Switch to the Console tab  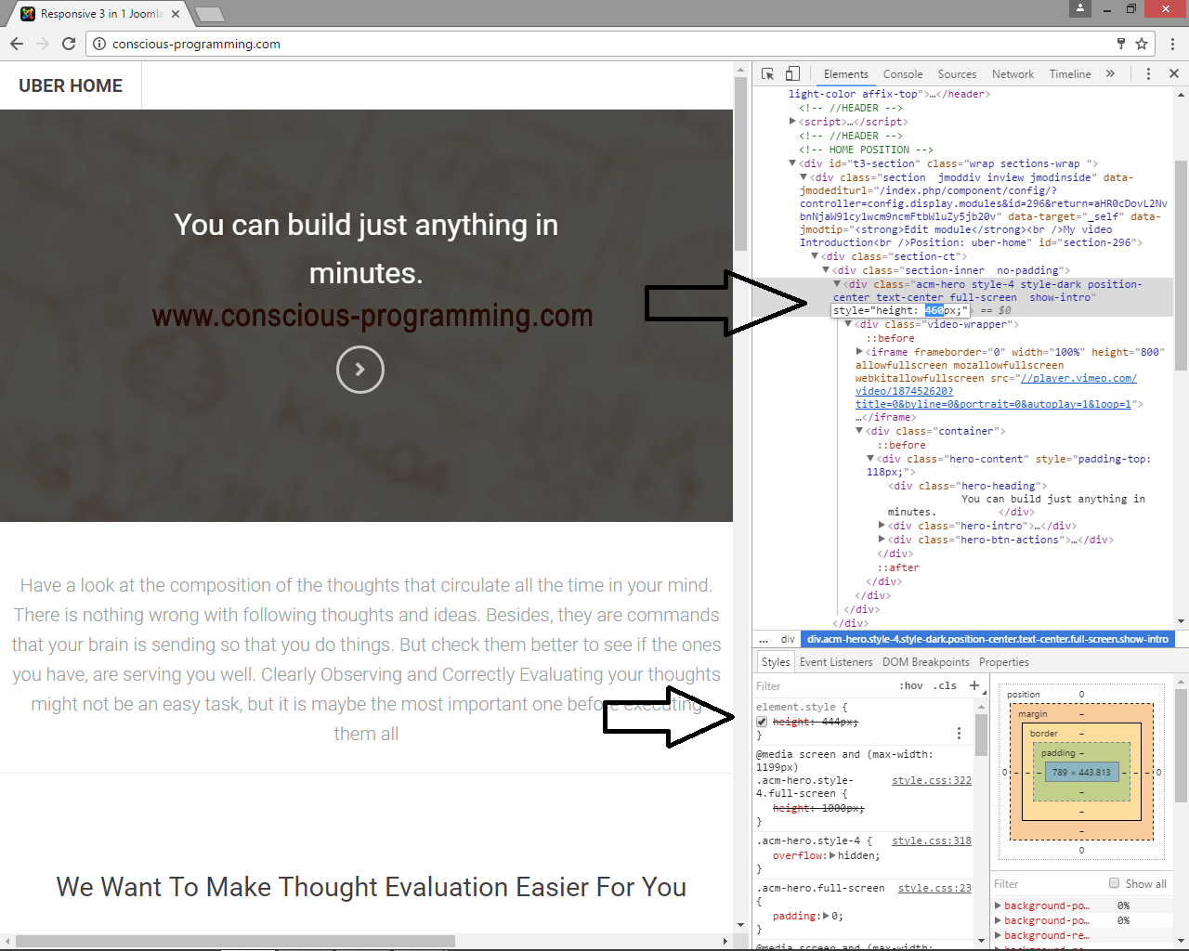click(902, 74)
